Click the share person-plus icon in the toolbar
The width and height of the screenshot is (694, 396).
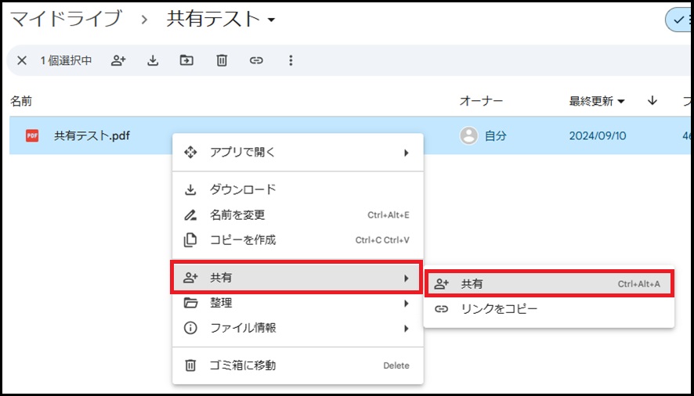(x=118, y=60)
